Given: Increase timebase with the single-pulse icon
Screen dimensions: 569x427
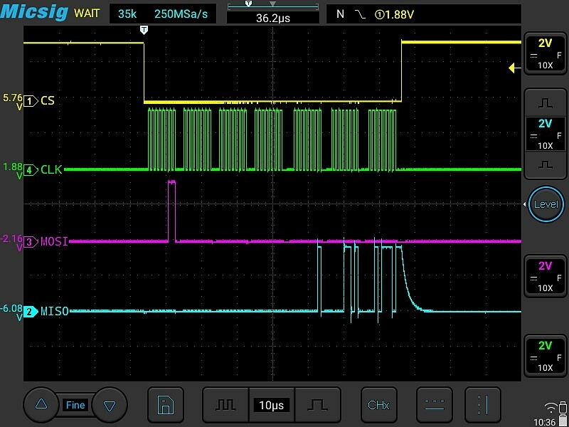Looking at the screenshot, I should pos(318,405).
